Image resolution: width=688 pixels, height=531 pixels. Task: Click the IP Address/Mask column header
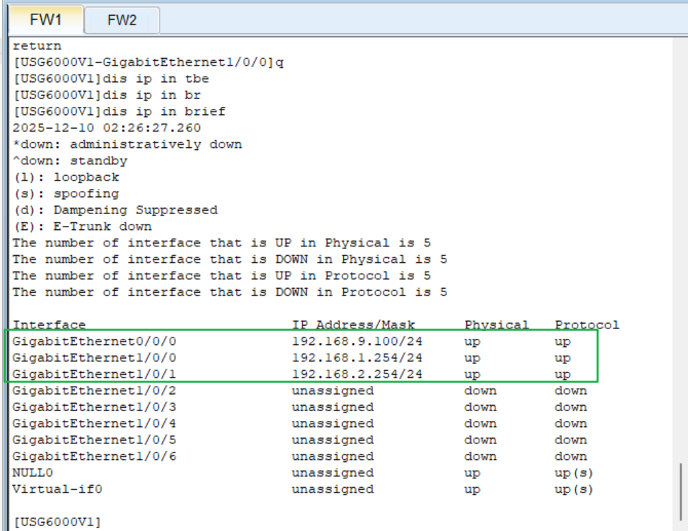pyautogui.click(x=353, y=325)
